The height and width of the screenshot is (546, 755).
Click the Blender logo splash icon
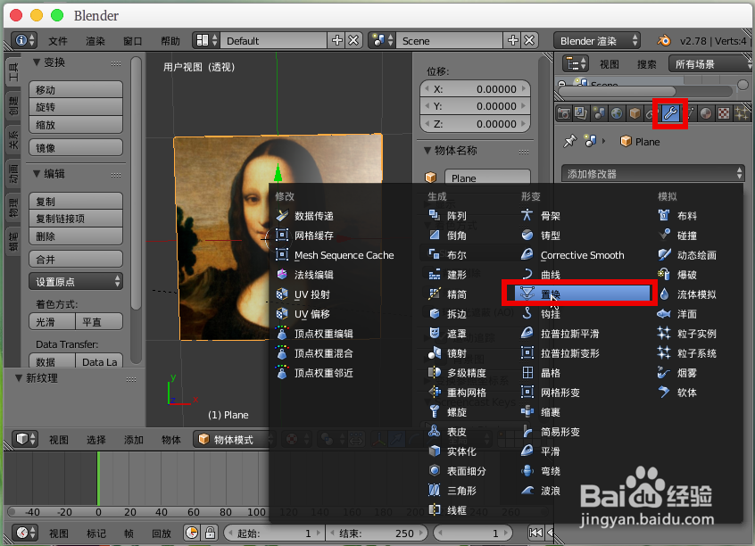664,40
